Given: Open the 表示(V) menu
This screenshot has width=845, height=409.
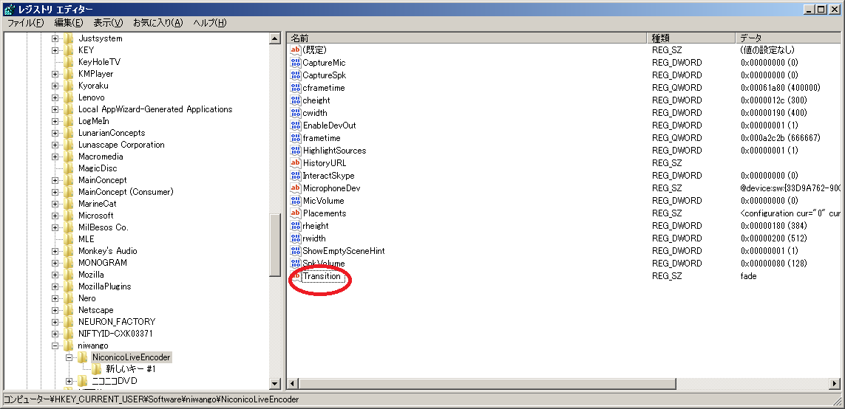Looking at the screenshot, I should 108,23.
